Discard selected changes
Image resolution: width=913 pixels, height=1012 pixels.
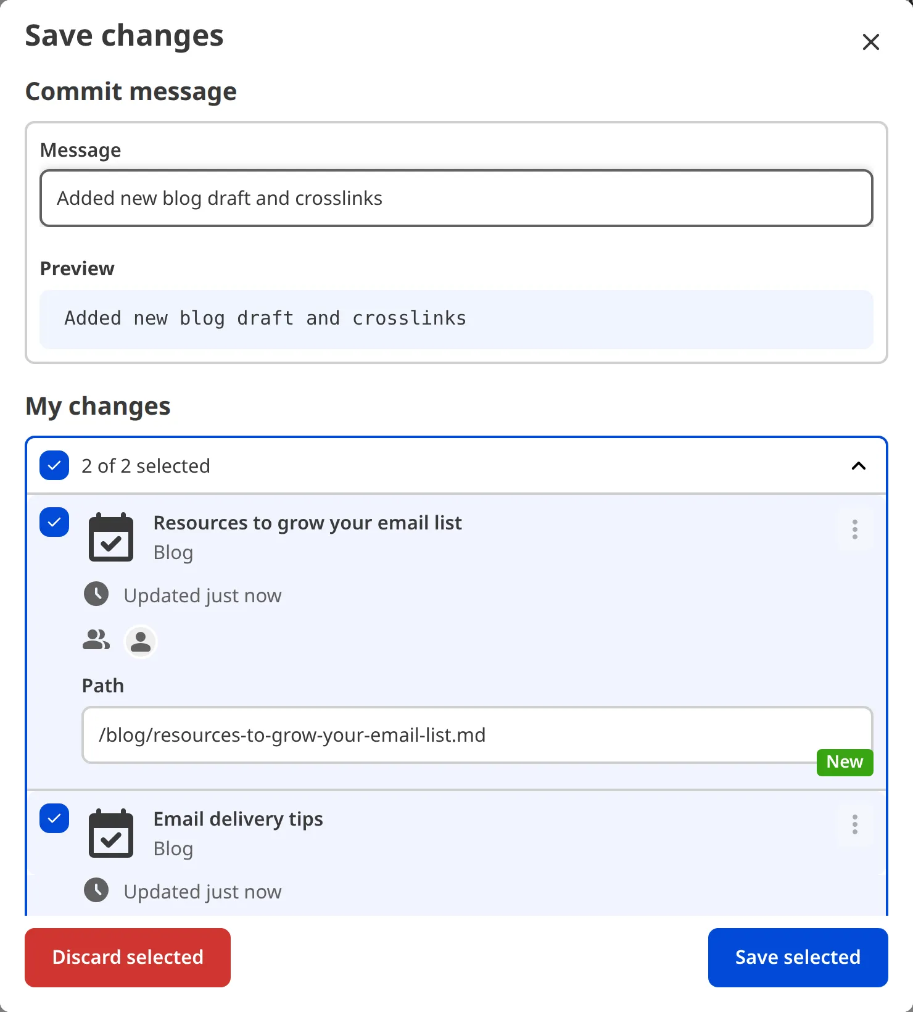(127, 957)
